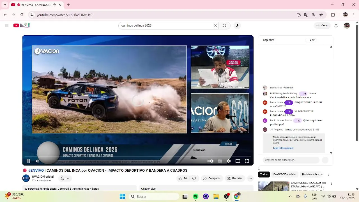Screen dimensions: 359x202
Task: Open Chrome three-dot menu
Action: pos(354,15)
